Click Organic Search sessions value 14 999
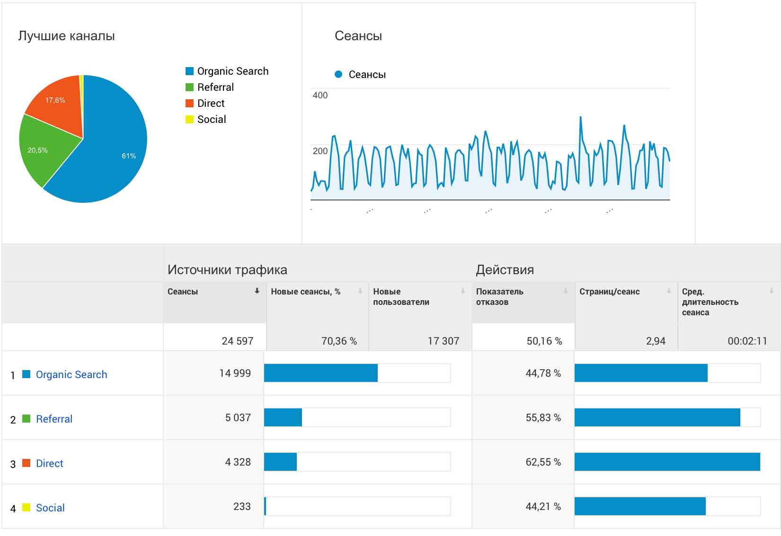 [x=235, y=373]
